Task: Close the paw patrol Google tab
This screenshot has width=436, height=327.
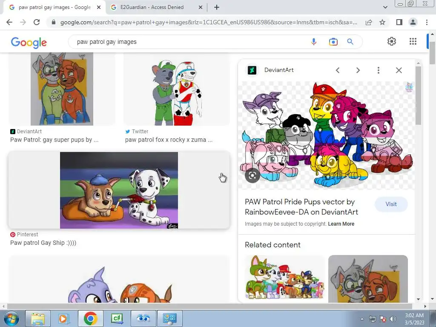Action: [x=99, y=8]
